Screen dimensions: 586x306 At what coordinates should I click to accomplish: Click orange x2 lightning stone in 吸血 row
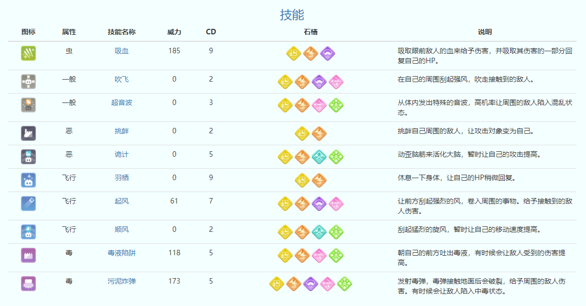tap(311, 53)
